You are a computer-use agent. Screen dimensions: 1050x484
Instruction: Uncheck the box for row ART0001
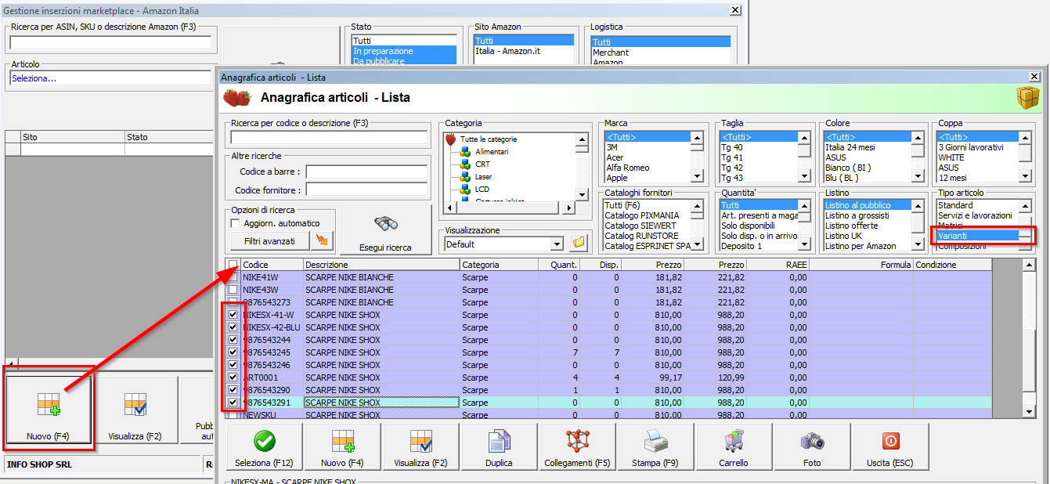pyautogui.click(x=233, y=377)
